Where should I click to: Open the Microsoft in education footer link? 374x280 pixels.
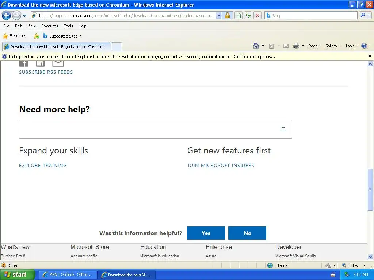(x=160, y=256)
